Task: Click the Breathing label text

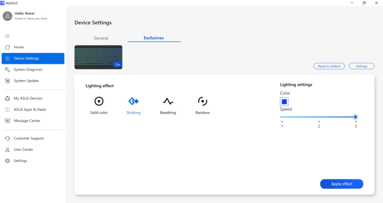Action: [168, 113]
